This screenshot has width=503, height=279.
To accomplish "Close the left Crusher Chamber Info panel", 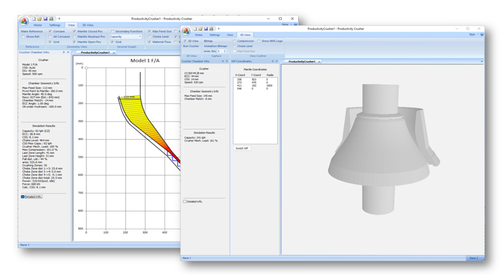I will (x=69, y=52).
